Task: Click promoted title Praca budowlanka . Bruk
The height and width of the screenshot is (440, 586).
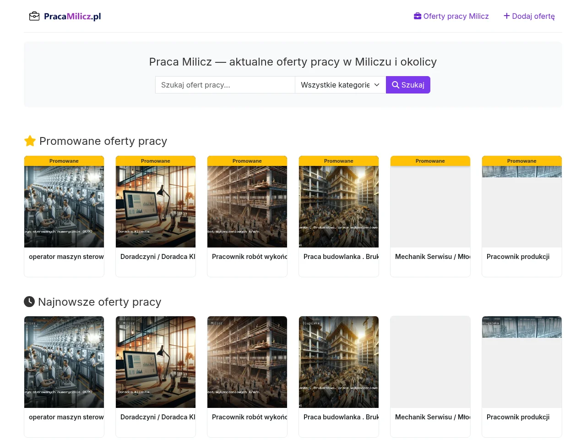Action: (x=341, y=257)
